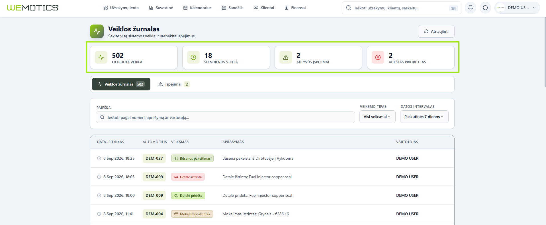Click the Detalė pridėta action badge
Image resolution: width=546 pixels, height=225 pixels.
tap(188, 195)
